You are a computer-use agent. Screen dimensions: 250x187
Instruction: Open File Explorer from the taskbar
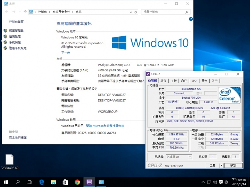click(x=53, y=182)
